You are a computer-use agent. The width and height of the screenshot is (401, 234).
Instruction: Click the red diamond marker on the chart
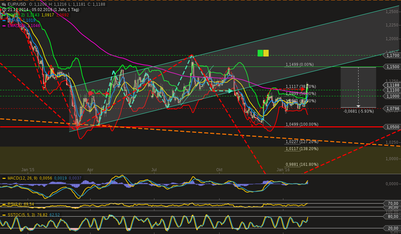tap(90, 93)
